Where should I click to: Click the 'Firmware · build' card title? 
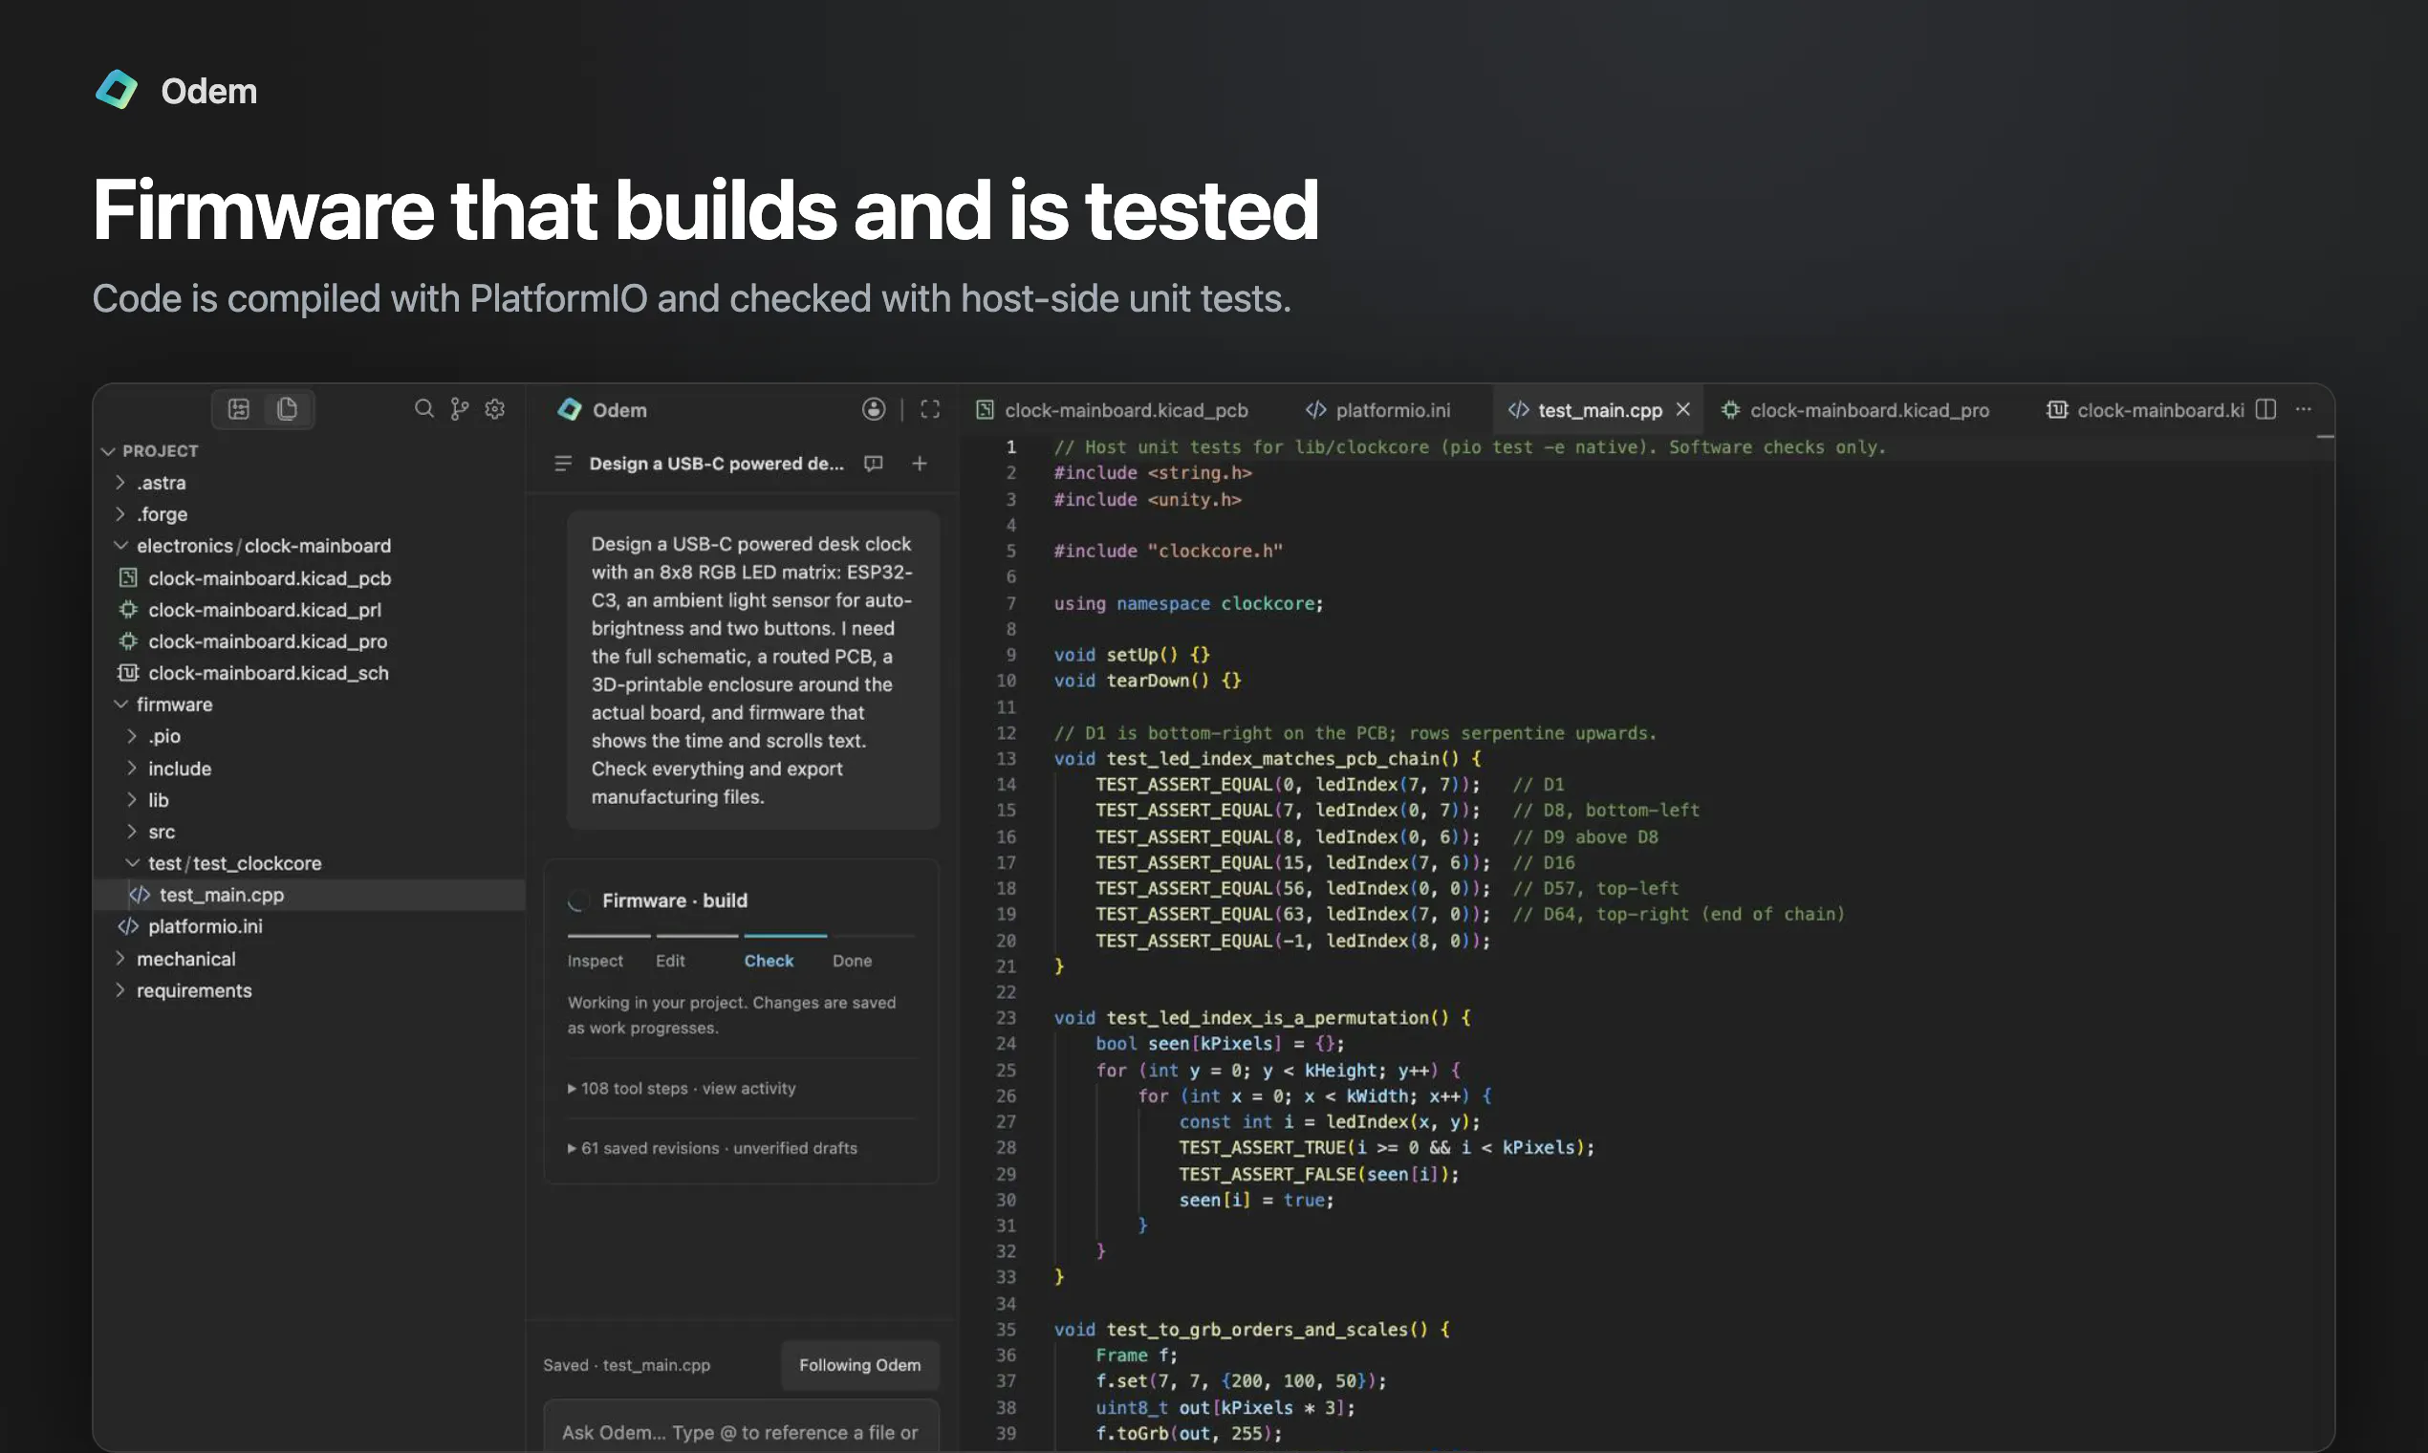coord(675,900)
